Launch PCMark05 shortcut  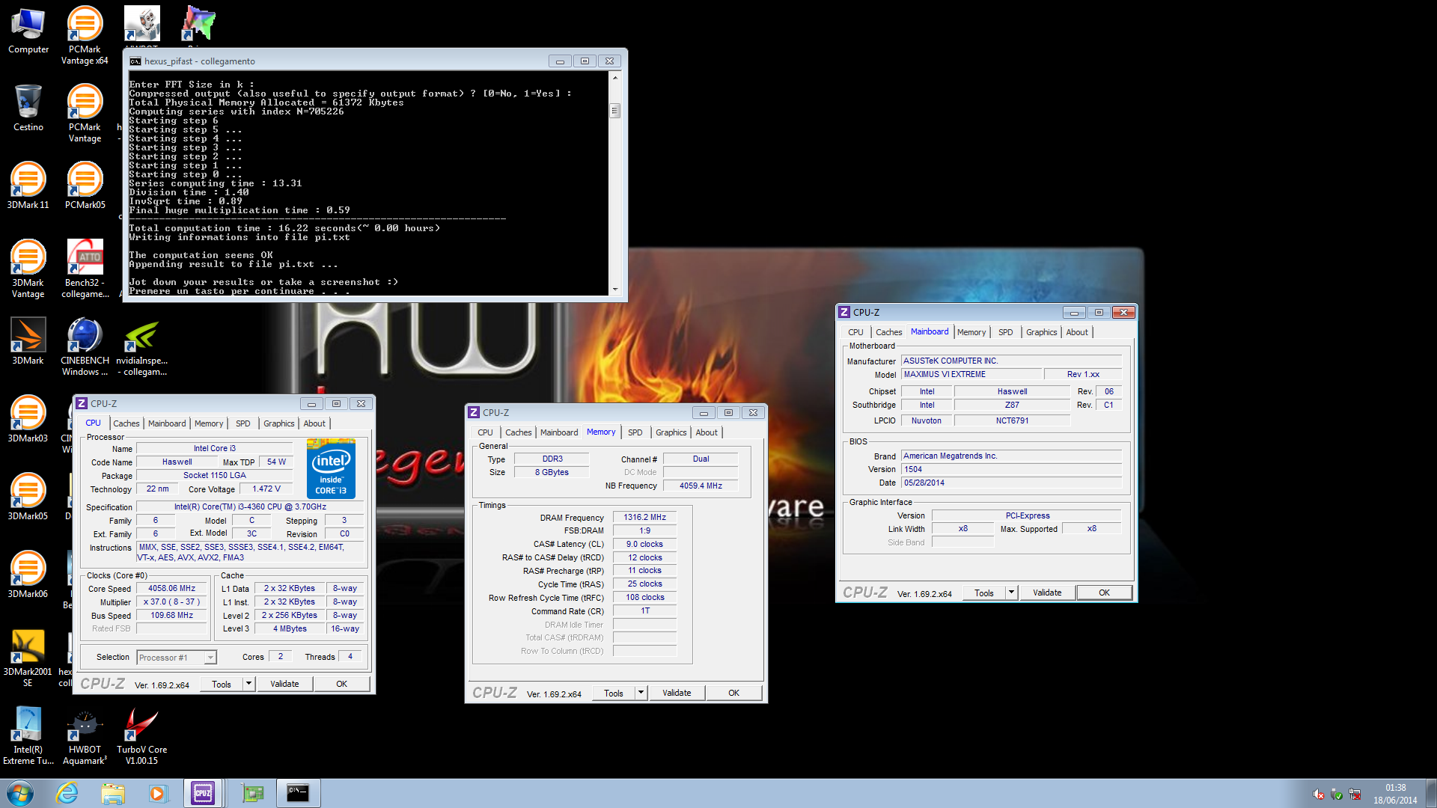point(85,186)
